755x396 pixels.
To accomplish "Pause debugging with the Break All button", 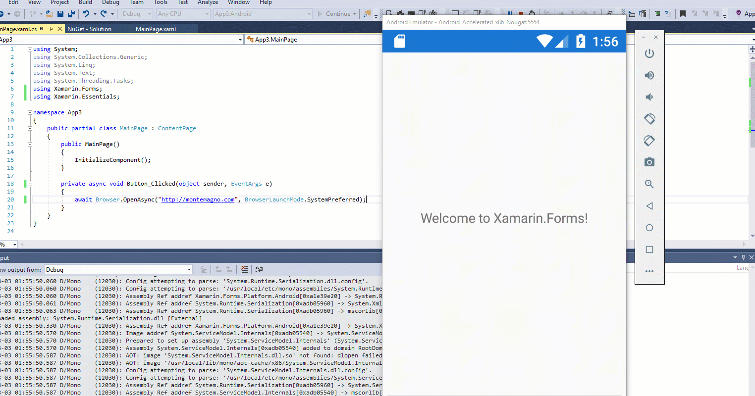I will click(510, 13).
